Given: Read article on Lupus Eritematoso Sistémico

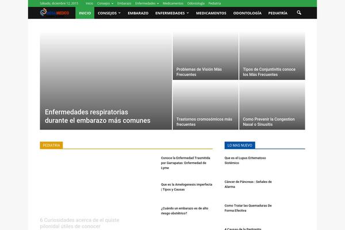Looking at the screenshot, I should 245,160.
